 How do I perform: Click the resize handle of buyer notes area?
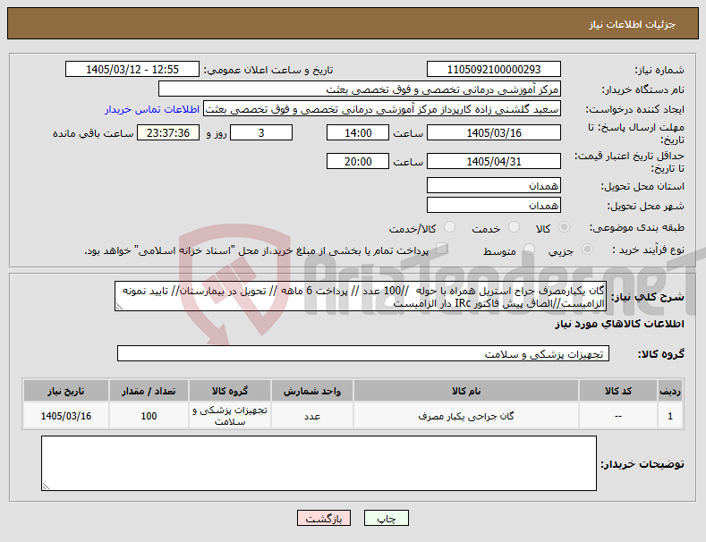tap(46, 487)
